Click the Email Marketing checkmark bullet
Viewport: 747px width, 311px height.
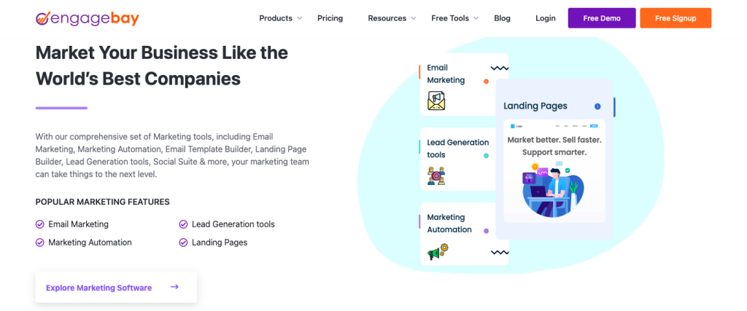click(39, 224)
